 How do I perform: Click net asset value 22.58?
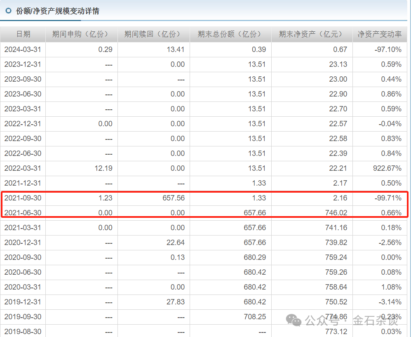point(338,139)
